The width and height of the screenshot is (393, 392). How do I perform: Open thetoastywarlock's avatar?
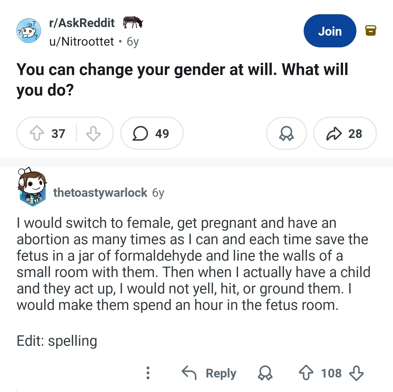point(32,187)
